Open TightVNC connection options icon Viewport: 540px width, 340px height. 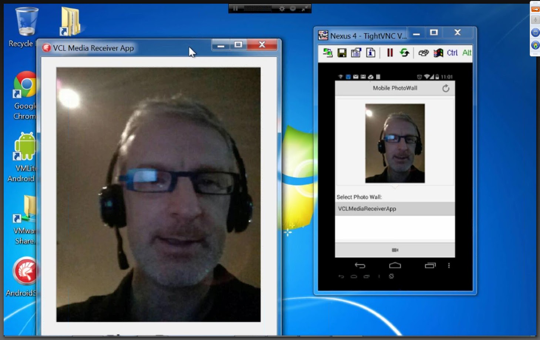pyautogui.click(x=356, y=53)
